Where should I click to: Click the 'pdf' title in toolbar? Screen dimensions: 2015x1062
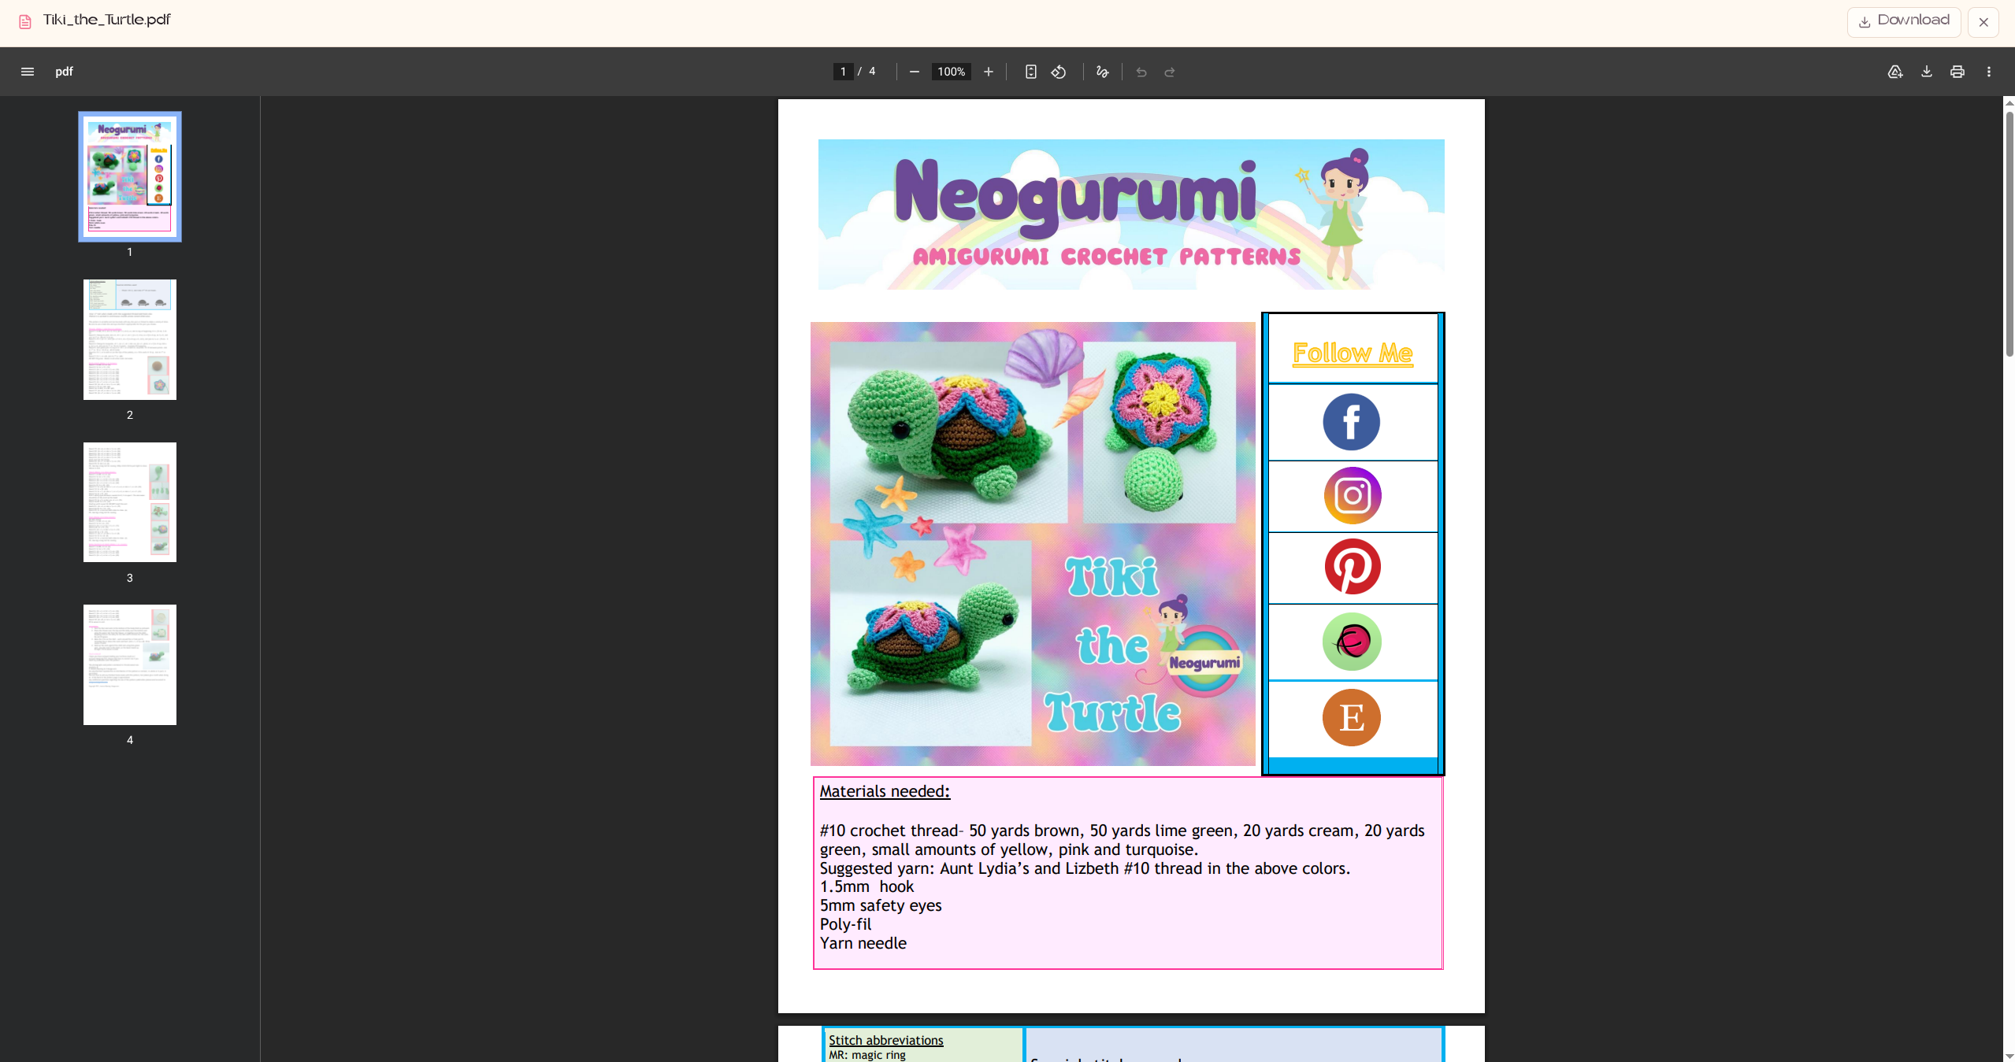[64, 72]
